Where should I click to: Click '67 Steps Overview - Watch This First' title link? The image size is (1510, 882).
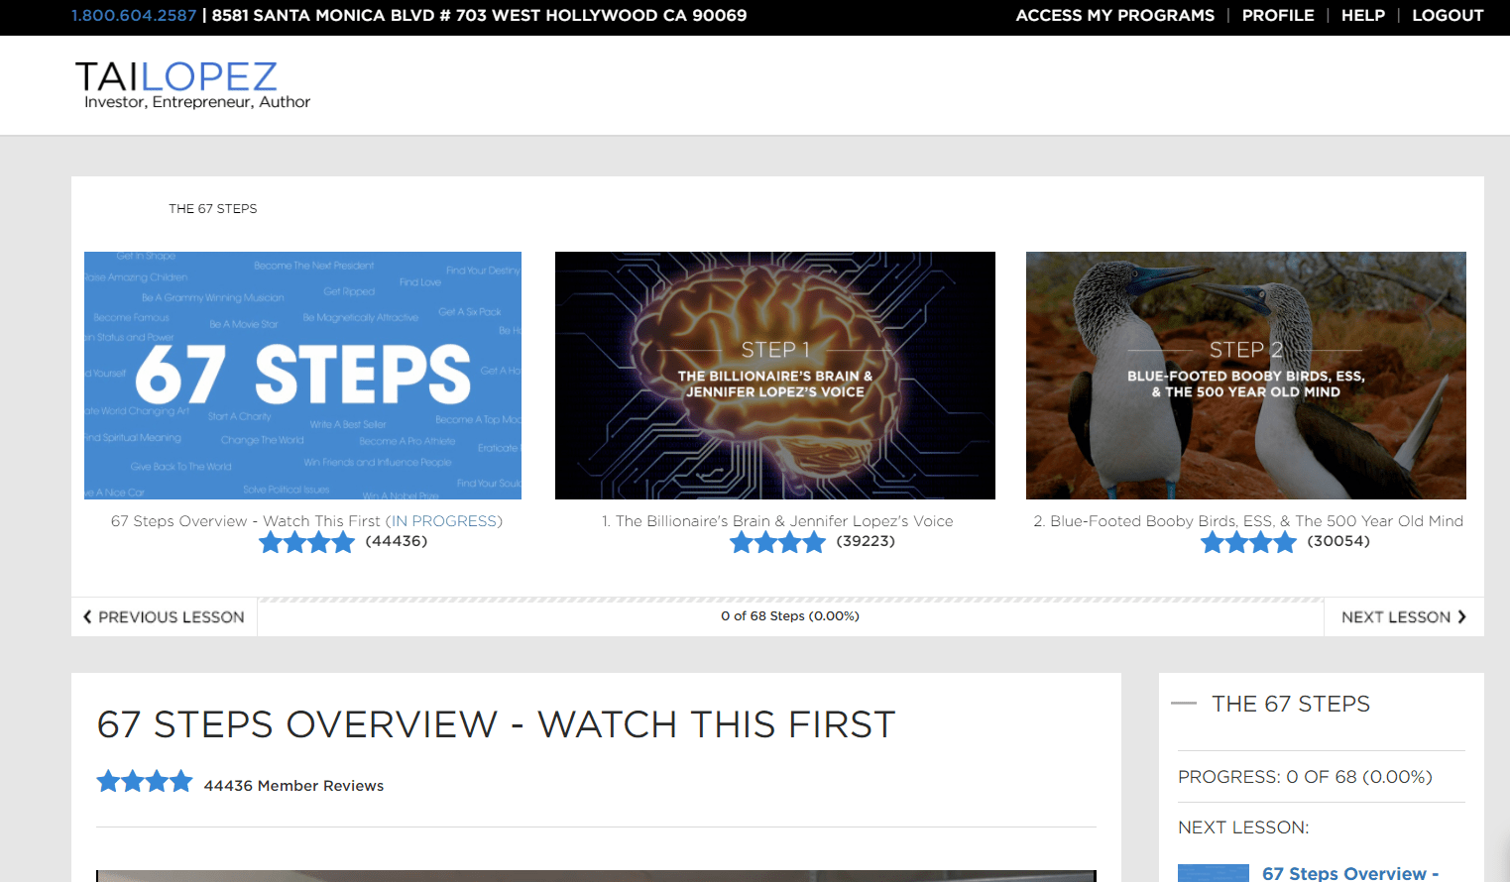click(x=306, y=521)
